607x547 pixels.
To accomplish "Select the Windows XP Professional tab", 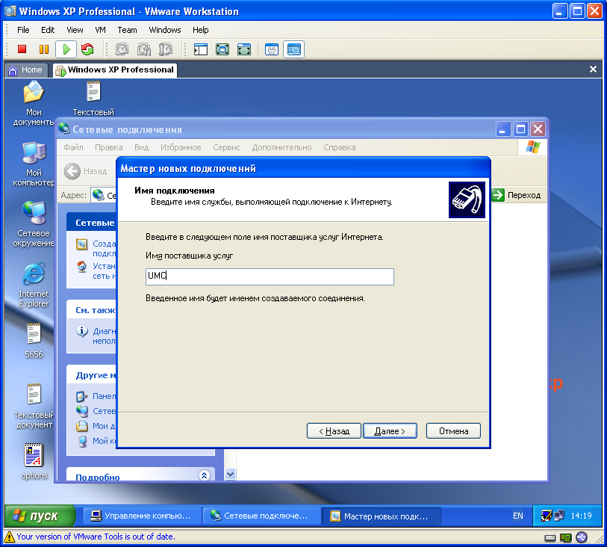I will click(115, 70).
